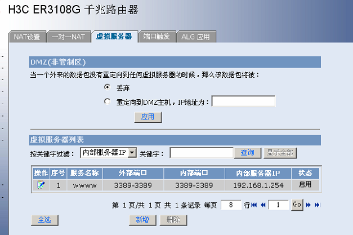The height and width of the screenshot is (235, 353).
Task: Open the 内部服务器IP filter dropdown
Action: (108, 153)
